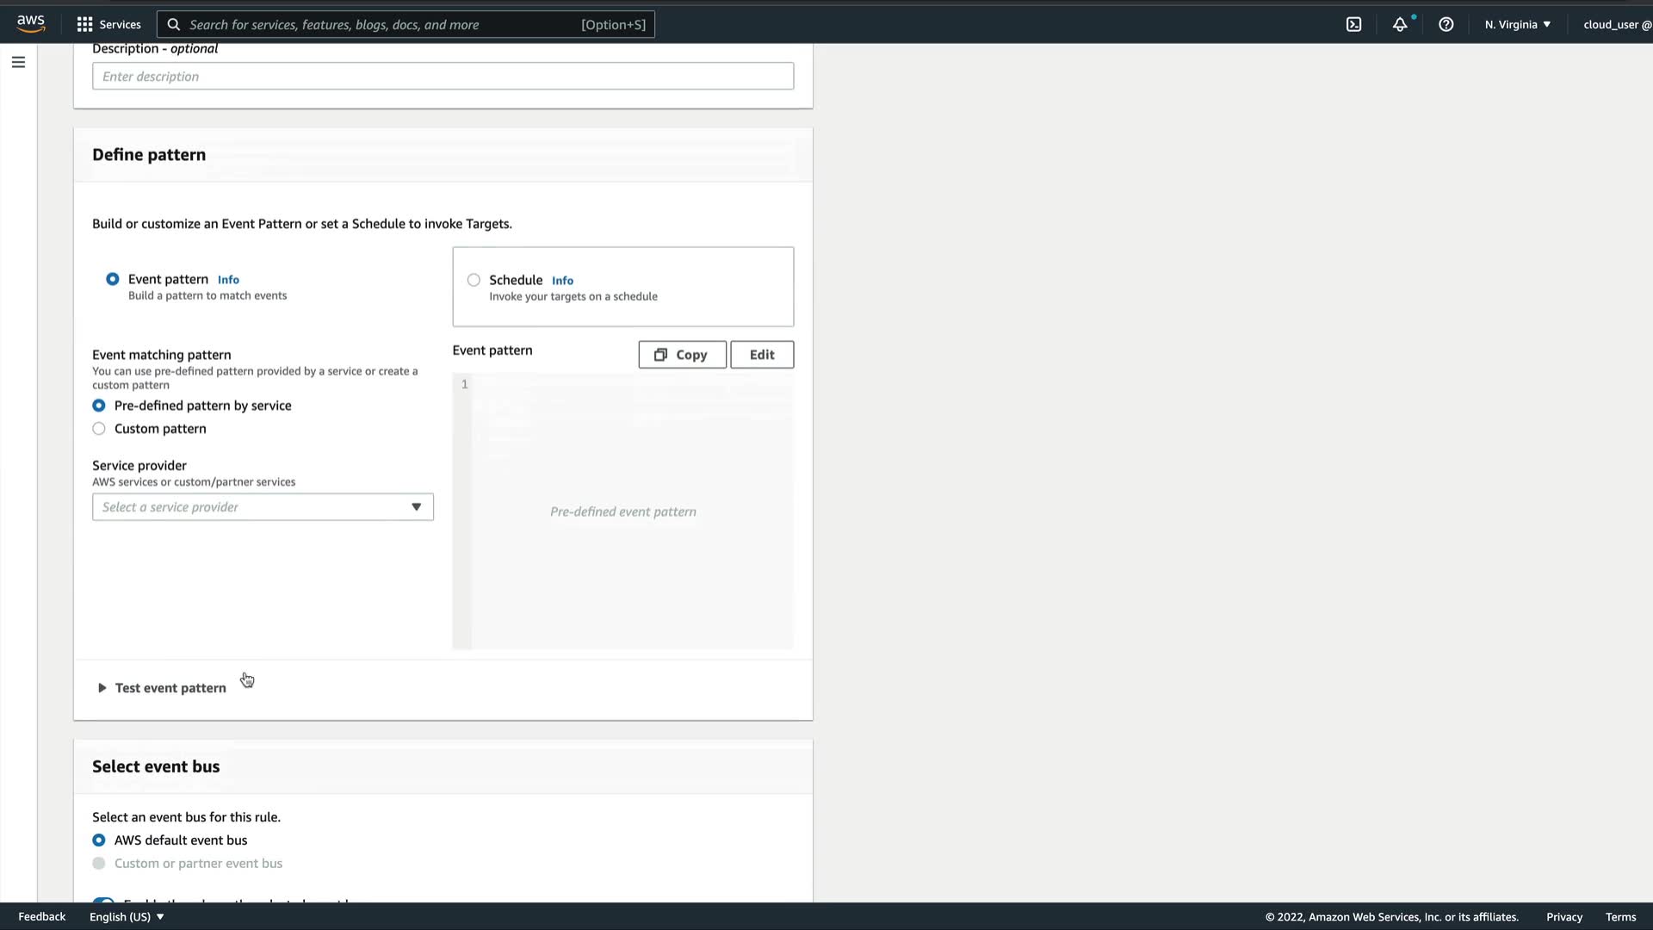The width and height of the screenshot is (1653, 930).
Task: Choose the Custom pattern radio button
Action: (x=99, y=429)
